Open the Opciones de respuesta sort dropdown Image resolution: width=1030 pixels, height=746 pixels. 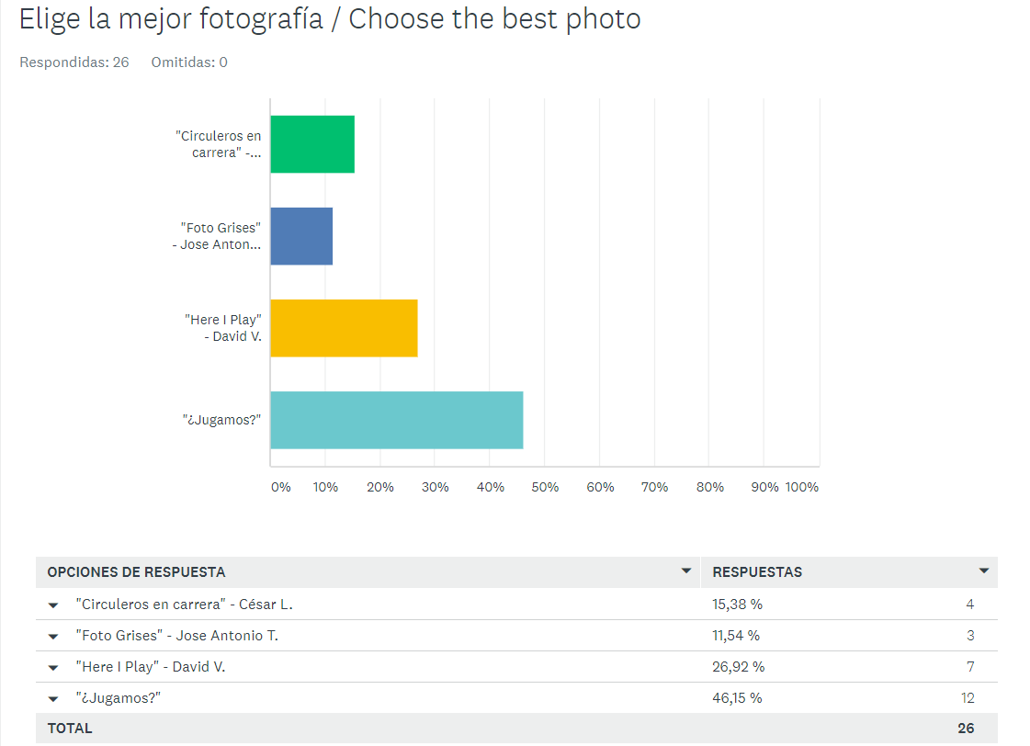coord(685,571)
